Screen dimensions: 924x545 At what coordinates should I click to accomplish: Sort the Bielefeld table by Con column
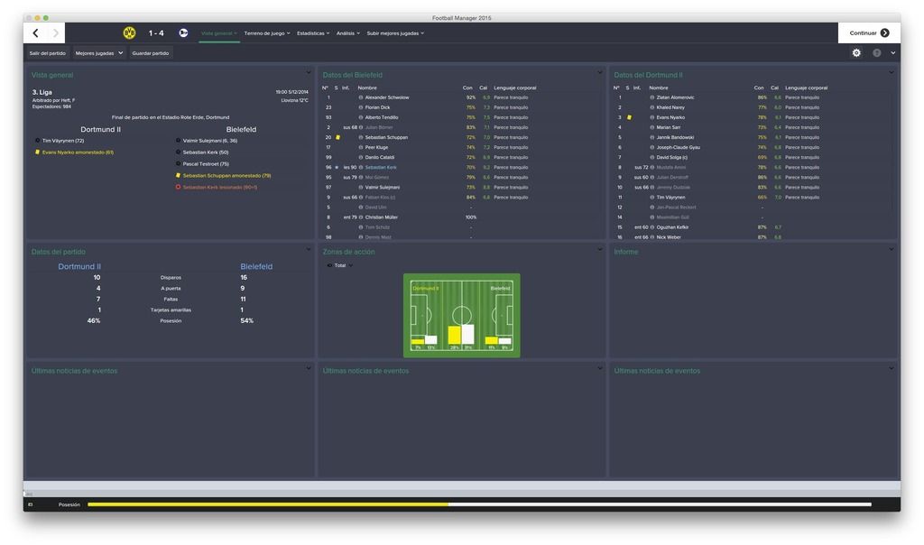click(467, 88)
